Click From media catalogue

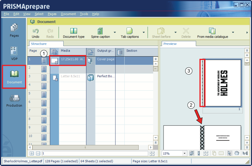[x=212, y=33]
